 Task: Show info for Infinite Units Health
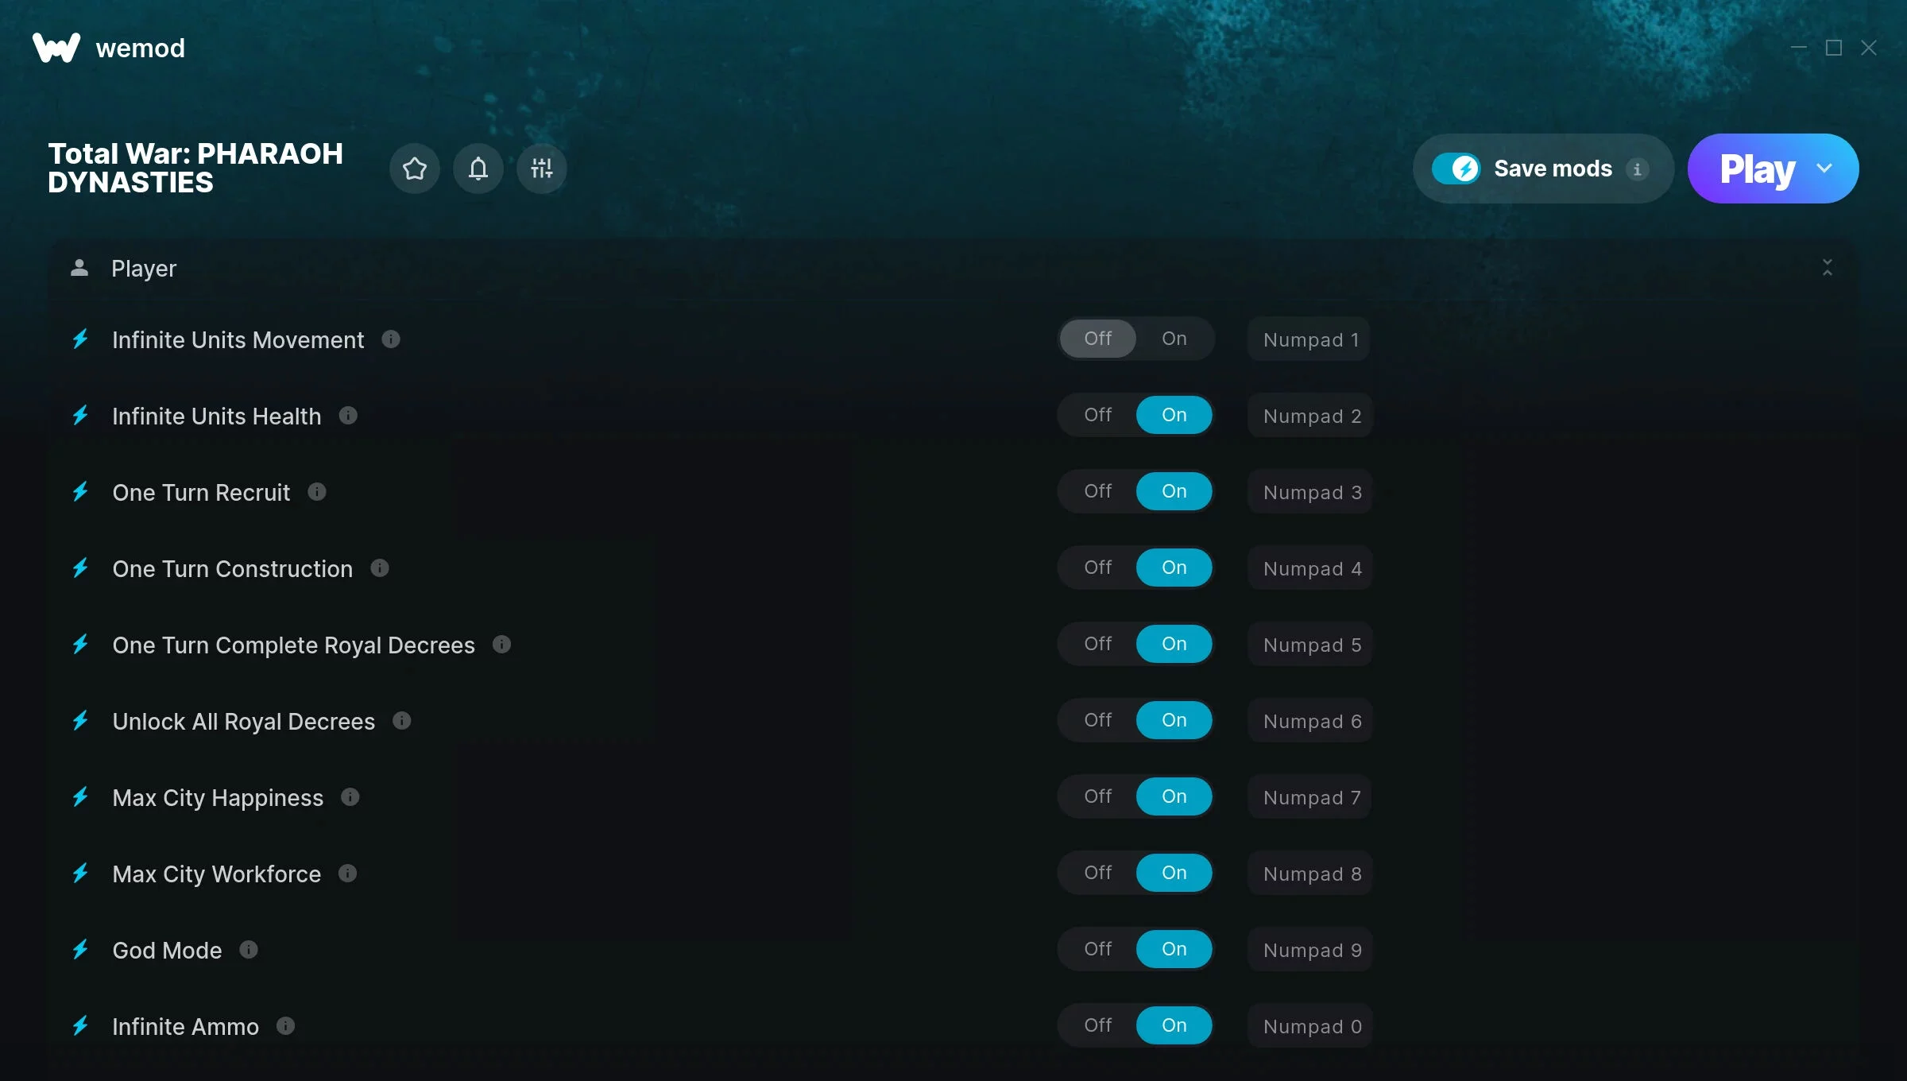[348, 416]
